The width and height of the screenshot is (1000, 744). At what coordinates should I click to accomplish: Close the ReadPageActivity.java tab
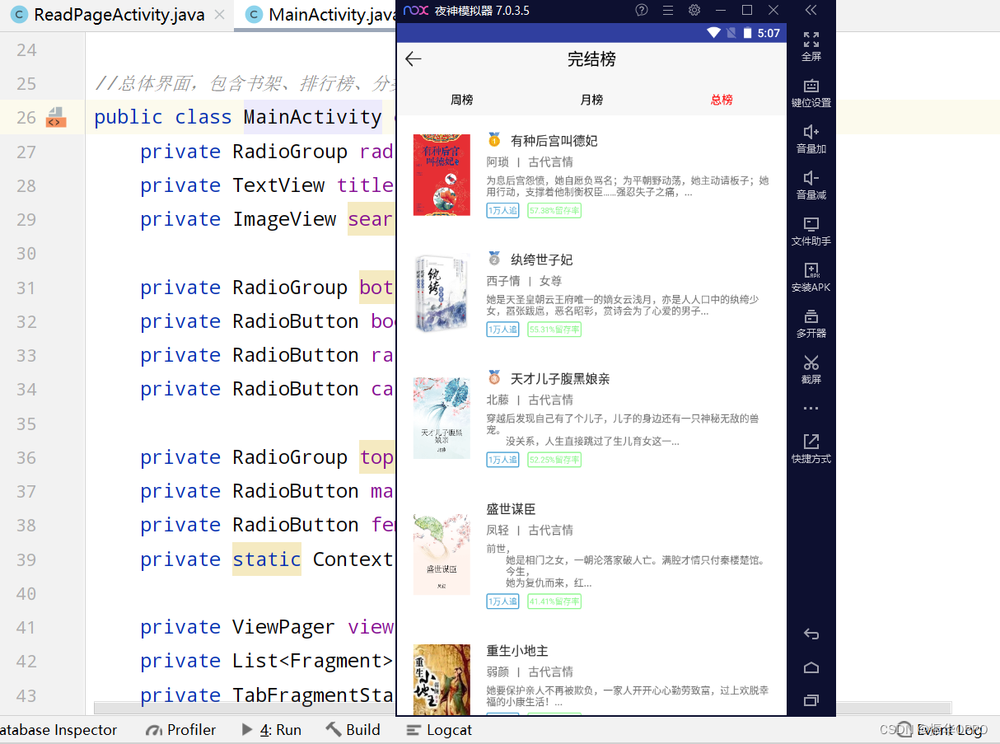point(219,15)
